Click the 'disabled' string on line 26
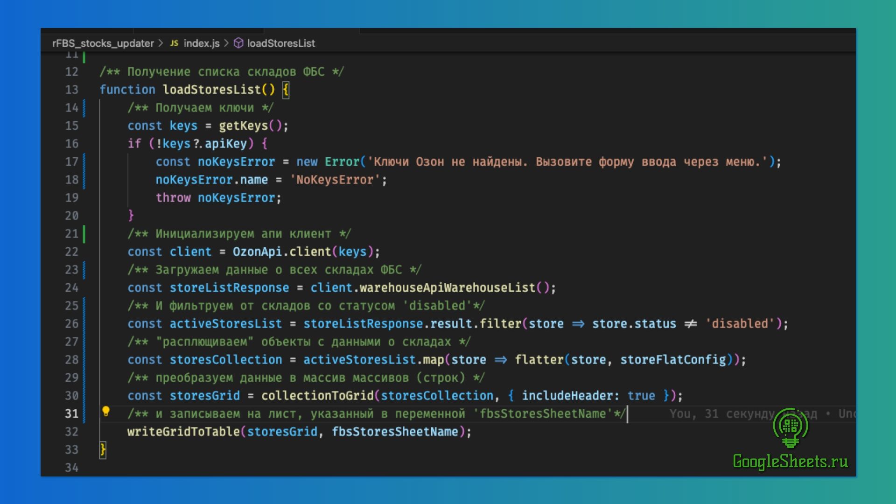This screenshot has width=896, height=504. click(741, 324)
